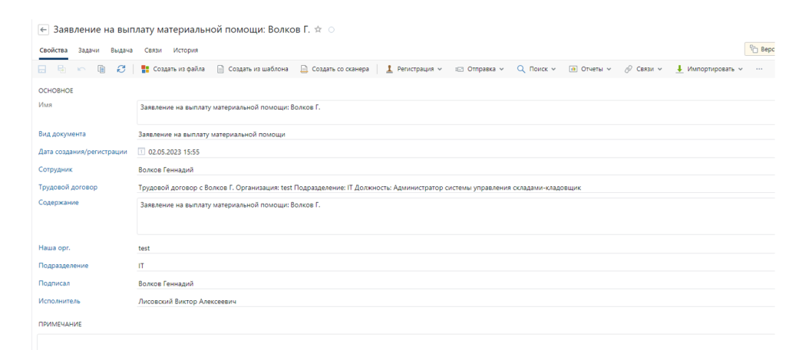Open the Поиск dropdown menu
This screenshot has width=786, height=350.
click(537, 70)
